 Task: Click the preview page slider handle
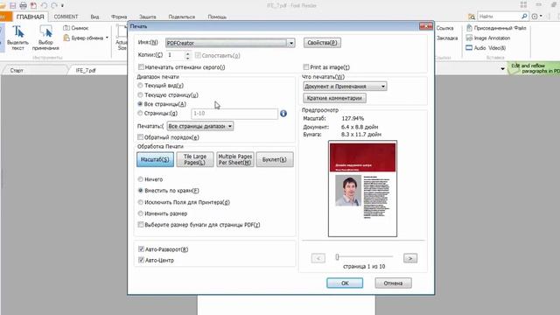click(337, 256)
